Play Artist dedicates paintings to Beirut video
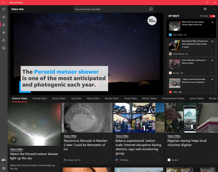The width and height of the screenshot is (218, 172). (175, 64)
